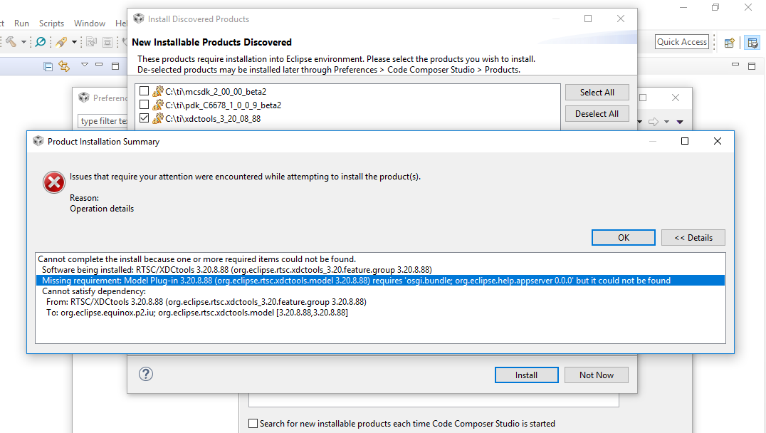Open the Preferences forward history dropdown
Viewport: 766px width, 433px height.
coord(667,122)
